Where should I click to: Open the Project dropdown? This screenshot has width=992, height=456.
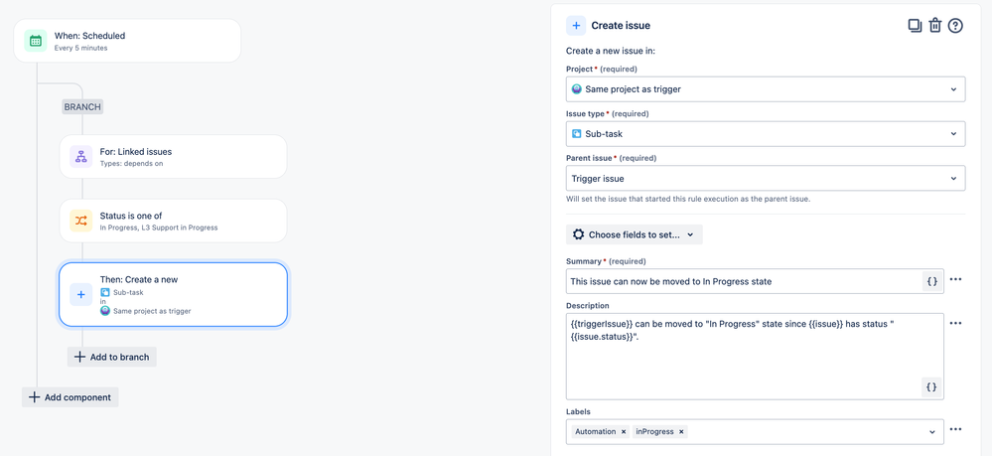pos(766,89)
